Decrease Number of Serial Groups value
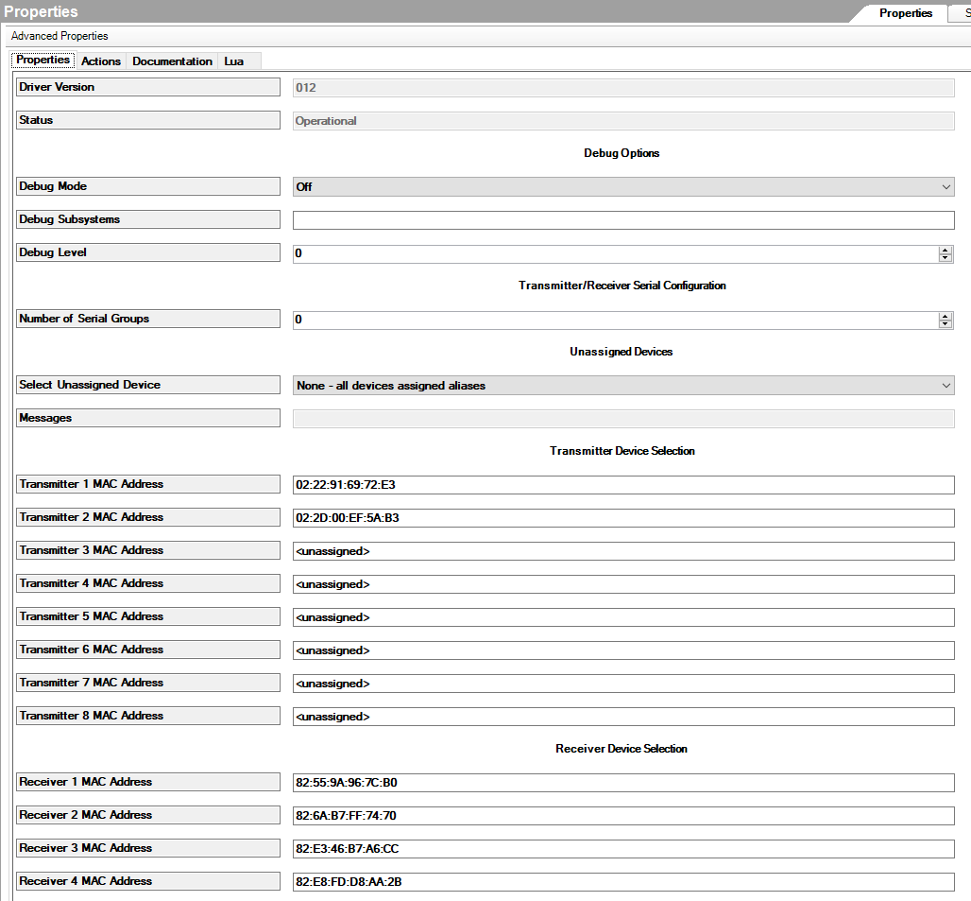The image size is (971, 901). coord(945,323)
